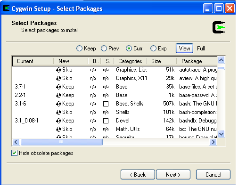Screen dimensions: 238x187
Task: Cancel the Cygwin setup
Action: [213, 174]
